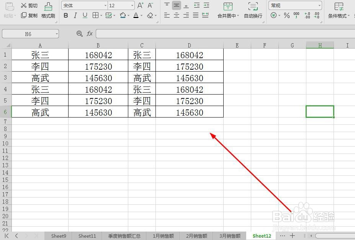This screenshot has width=355, height=240.
Task: Open the font name dropdown
Action: click(105, 5)
